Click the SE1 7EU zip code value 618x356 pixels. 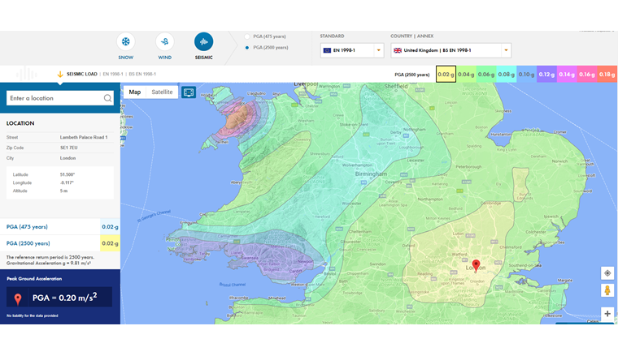(x=68, y=148)
